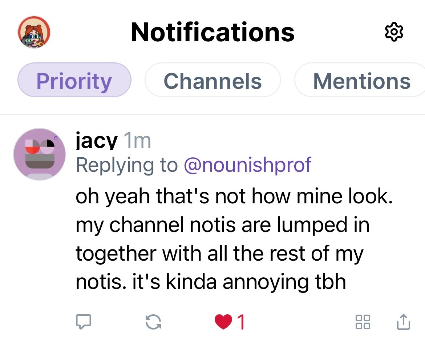The image size is (425, 348).
Task: Open jacy's profile picture
Action: 39,154
